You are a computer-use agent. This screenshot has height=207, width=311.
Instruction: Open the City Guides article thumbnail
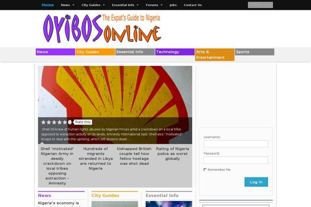click(x=115, y=204)
